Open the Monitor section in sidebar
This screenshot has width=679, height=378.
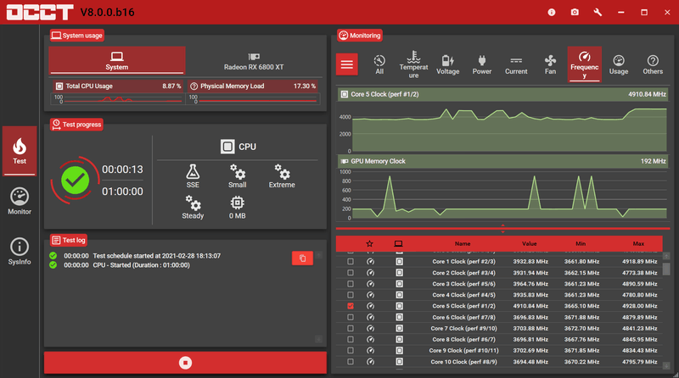(x=20, y=201)
